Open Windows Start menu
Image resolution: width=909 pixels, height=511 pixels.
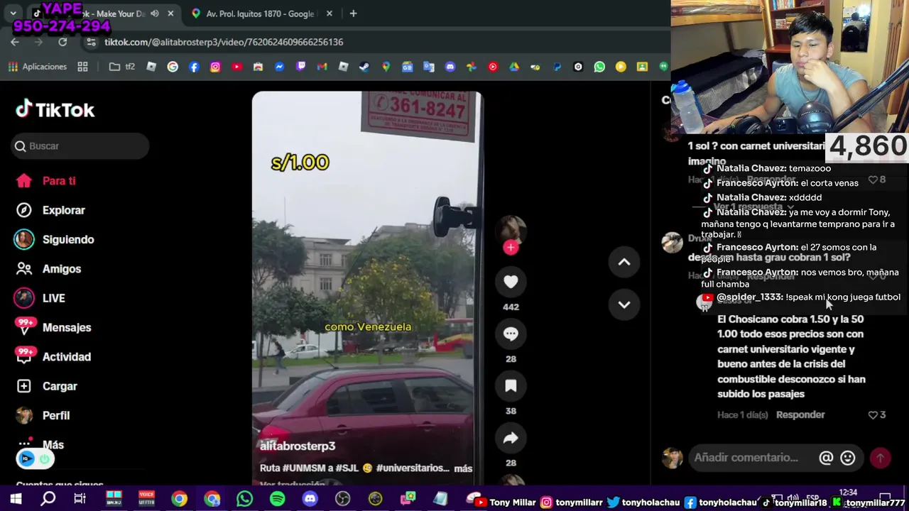pos(15,499)
